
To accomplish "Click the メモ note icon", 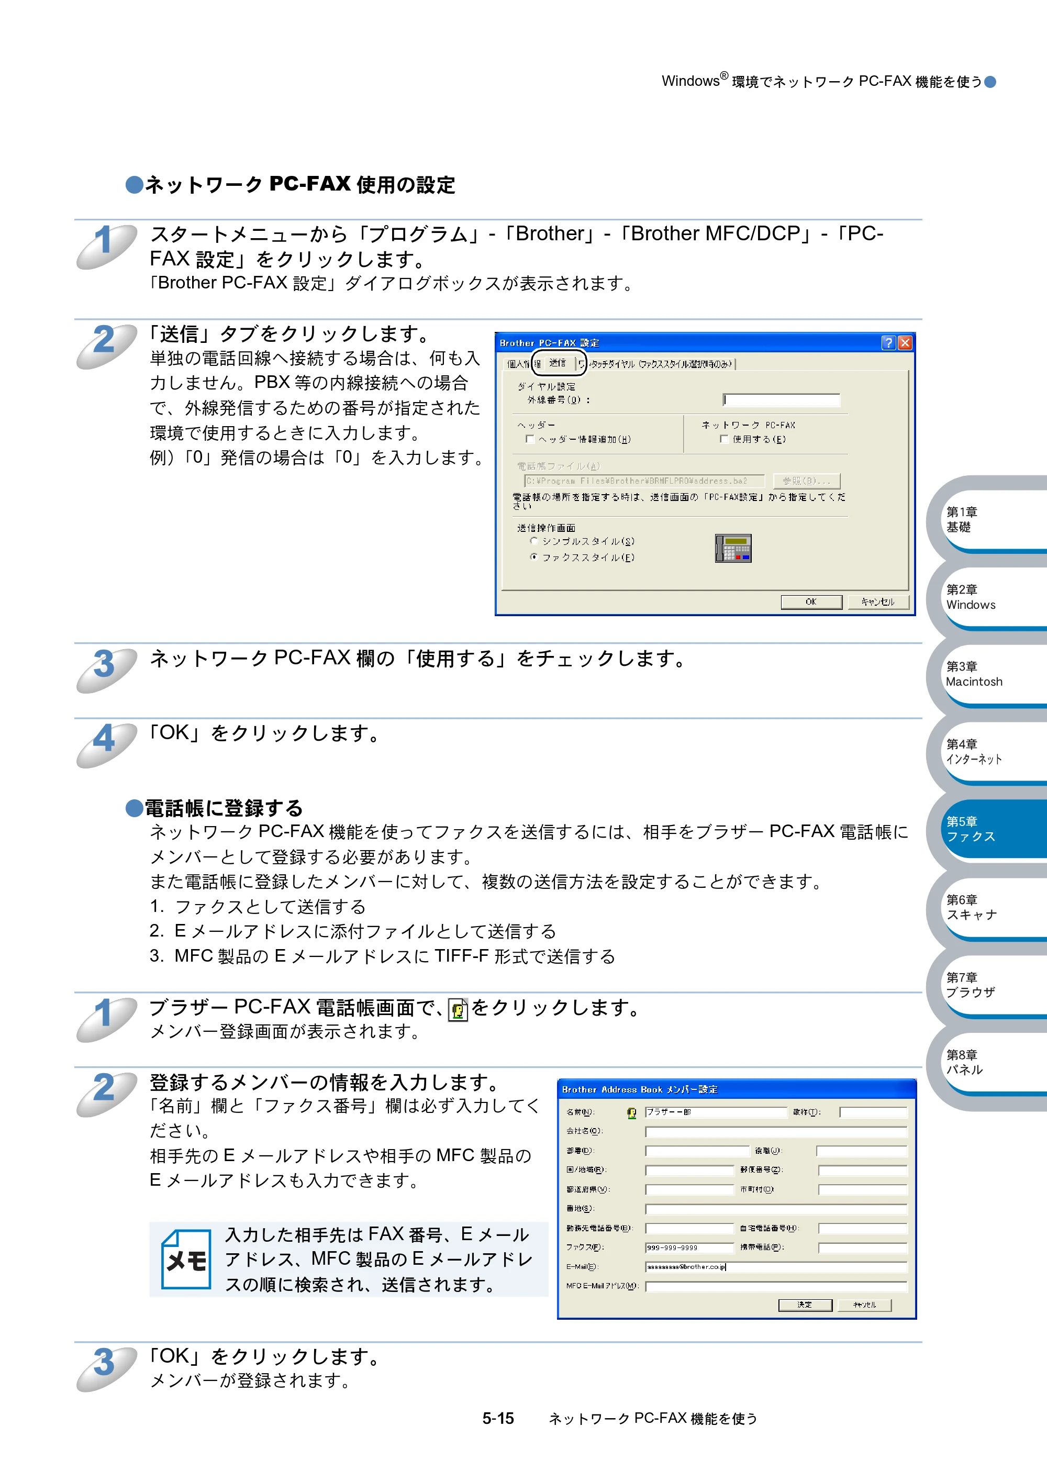I will pos(186,1260).
